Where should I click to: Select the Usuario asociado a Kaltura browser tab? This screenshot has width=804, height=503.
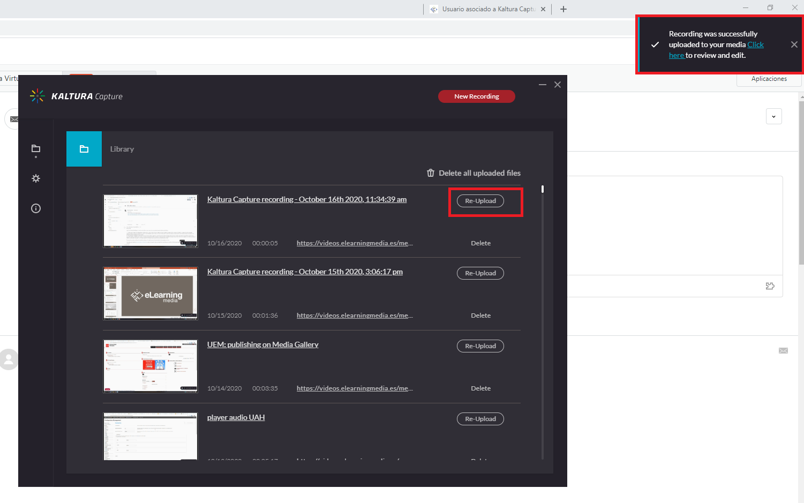pos(488,9)
